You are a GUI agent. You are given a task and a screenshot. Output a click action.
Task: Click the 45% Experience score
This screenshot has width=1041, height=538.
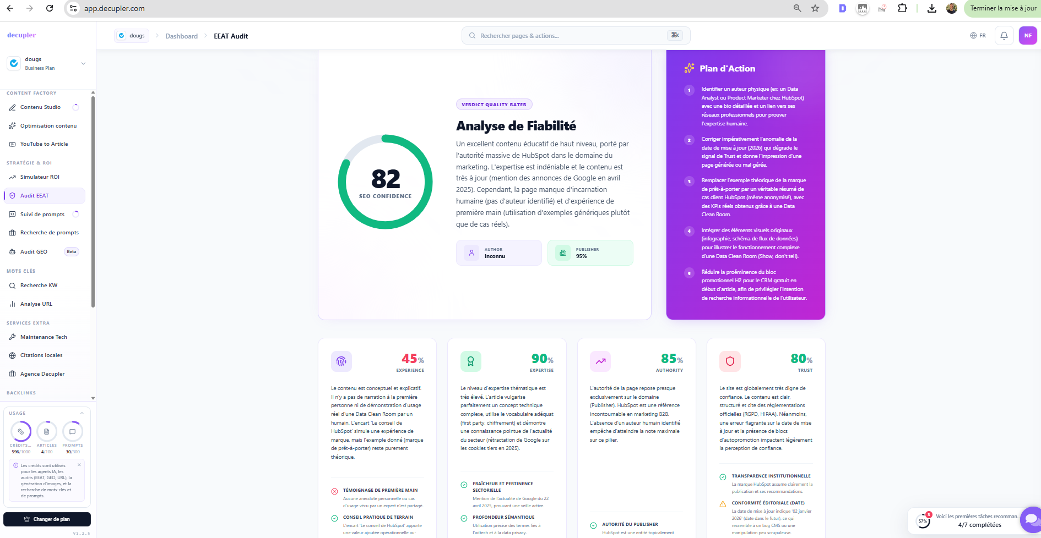click(413, 359)
